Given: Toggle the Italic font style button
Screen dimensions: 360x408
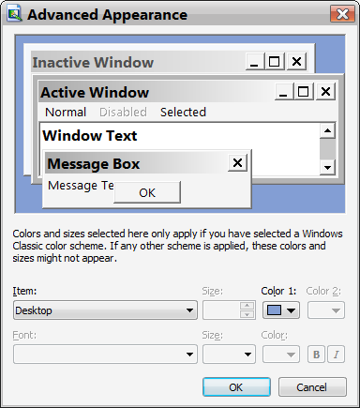Looking at the screenshot, I should [336, 355].
